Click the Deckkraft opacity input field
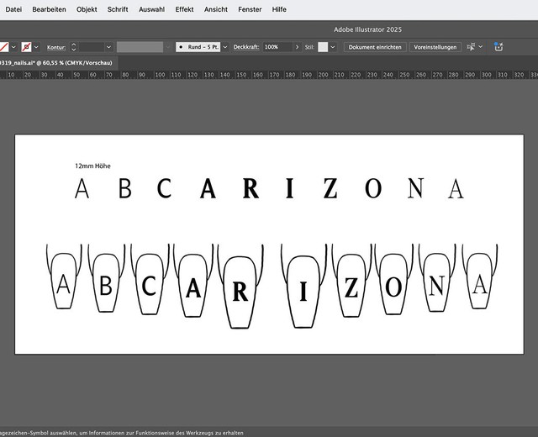The image size is (538, 437). click(x=276, y=47)
